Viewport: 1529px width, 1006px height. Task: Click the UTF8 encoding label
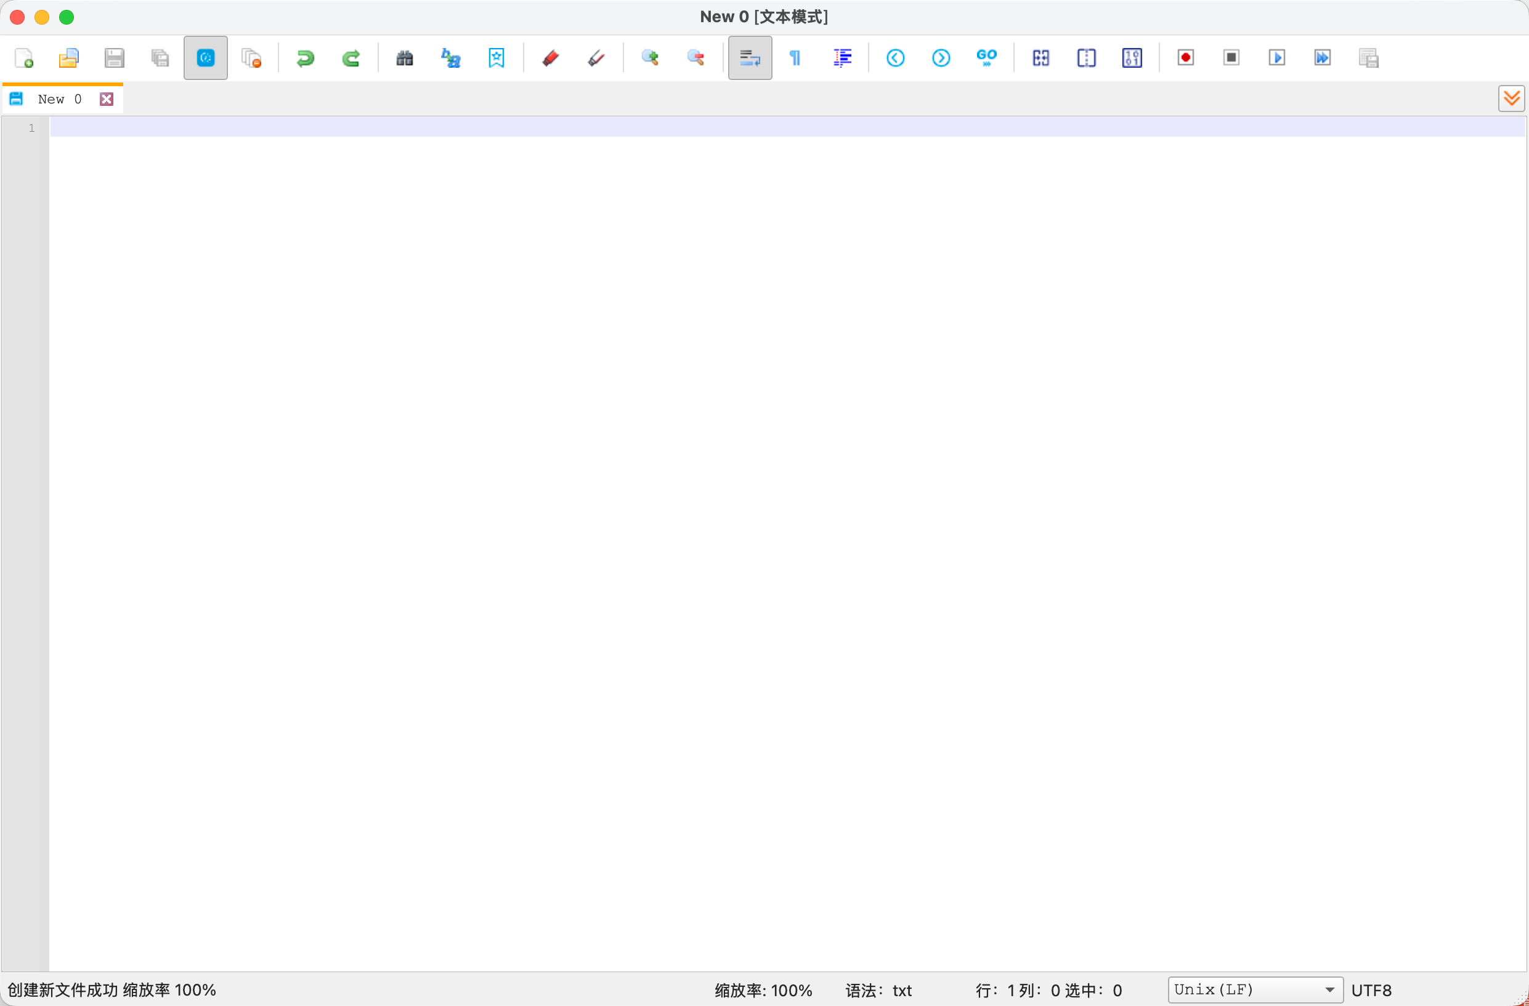pos(1371,990)
